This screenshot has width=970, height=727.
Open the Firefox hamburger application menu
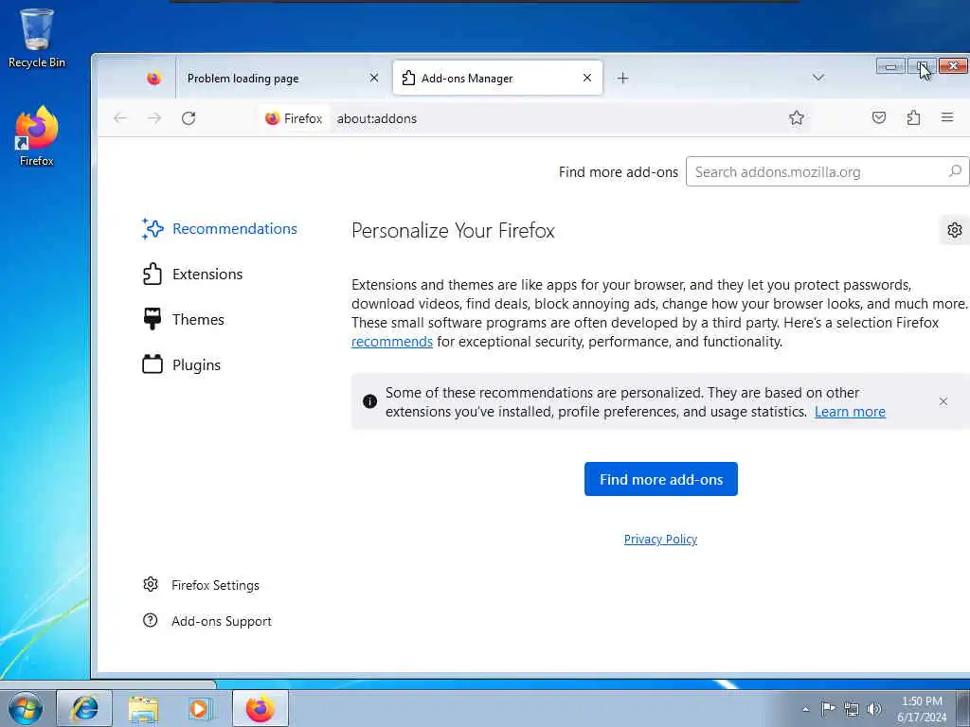pos(947,117)
